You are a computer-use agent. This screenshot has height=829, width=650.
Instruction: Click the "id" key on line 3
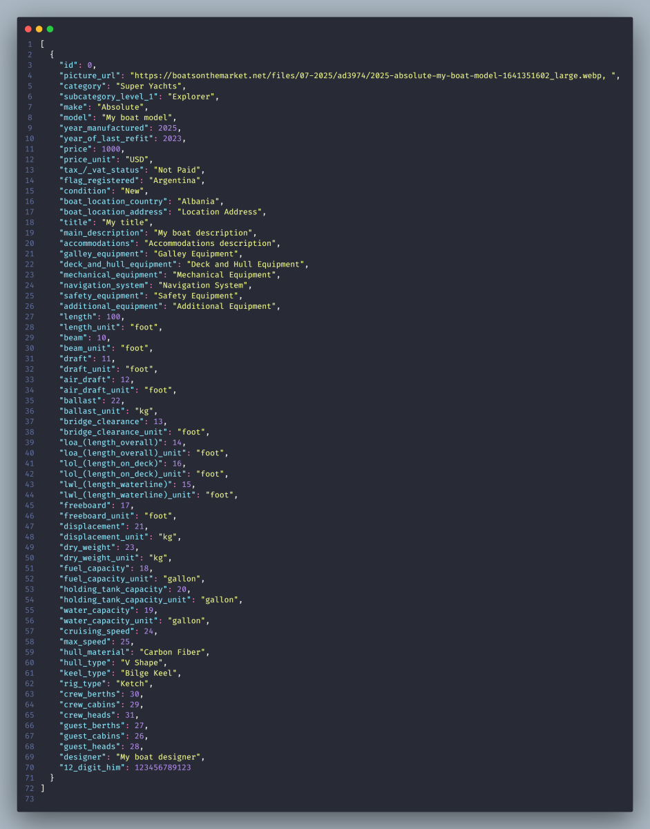point(69,65)
